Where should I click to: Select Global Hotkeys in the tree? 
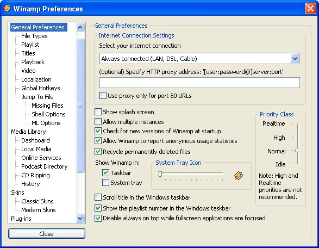[x=41, y=88]
